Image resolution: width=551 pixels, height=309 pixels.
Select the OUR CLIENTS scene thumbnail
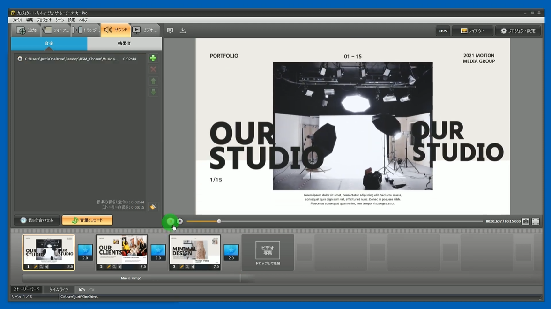click(122, 250)
